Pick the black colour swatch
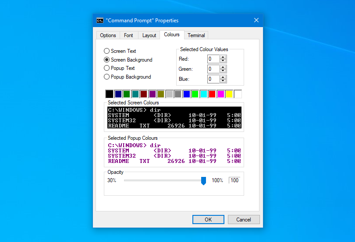 pos(110,94)
